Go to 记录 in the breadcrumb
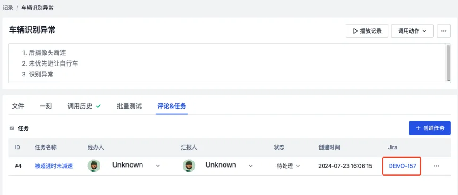This screenshot has width=458, height=195. click(x=8, y=8)
